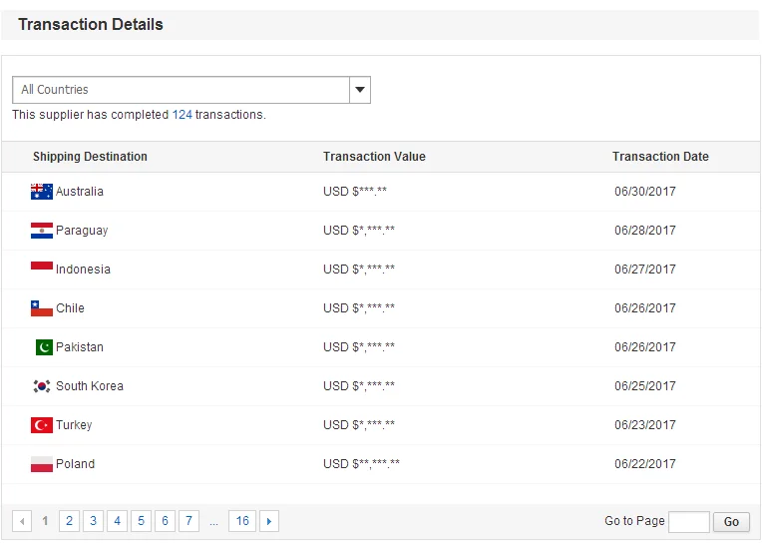Click the Indonesia flag icon
This screenshot has height=547, width=762.
pos(41,268)
